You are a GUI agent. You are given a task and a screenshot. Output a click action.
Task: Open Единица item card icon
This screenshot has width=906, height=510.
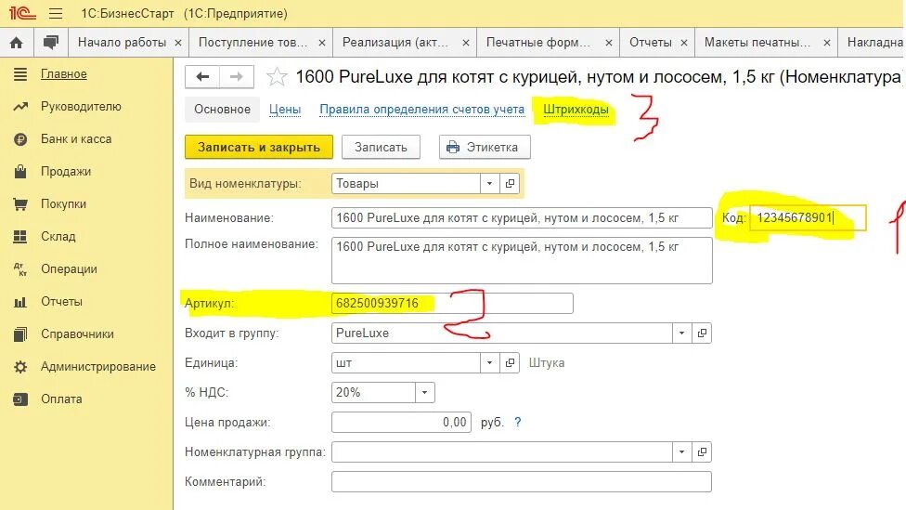pos(510,362)
